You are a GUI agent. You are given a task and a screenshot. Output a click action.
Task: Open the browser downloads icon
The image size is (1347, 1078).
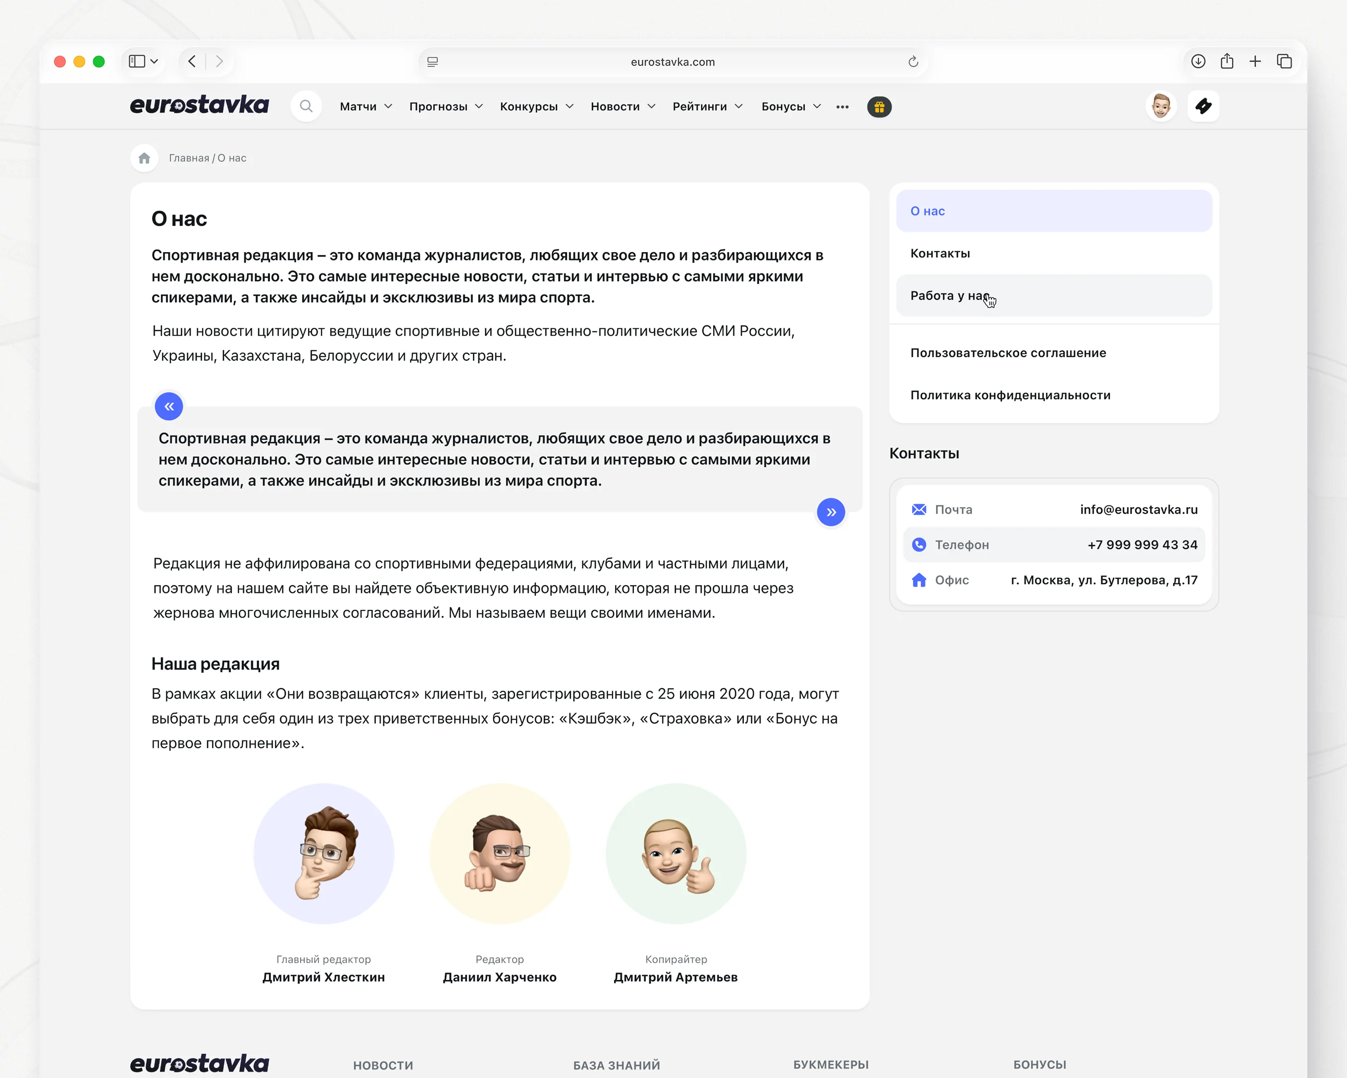click(x=1197, y=61)
